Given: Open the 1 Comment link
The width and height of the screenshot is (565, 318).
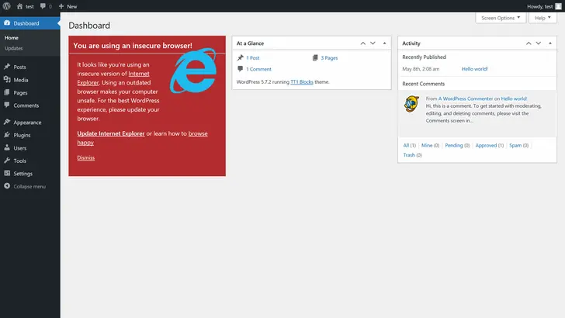Looking at the screenshot, I should [258, 69].
